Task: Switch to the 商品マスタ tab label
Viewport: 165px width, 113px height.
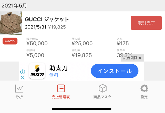Action: pos(102,97)
